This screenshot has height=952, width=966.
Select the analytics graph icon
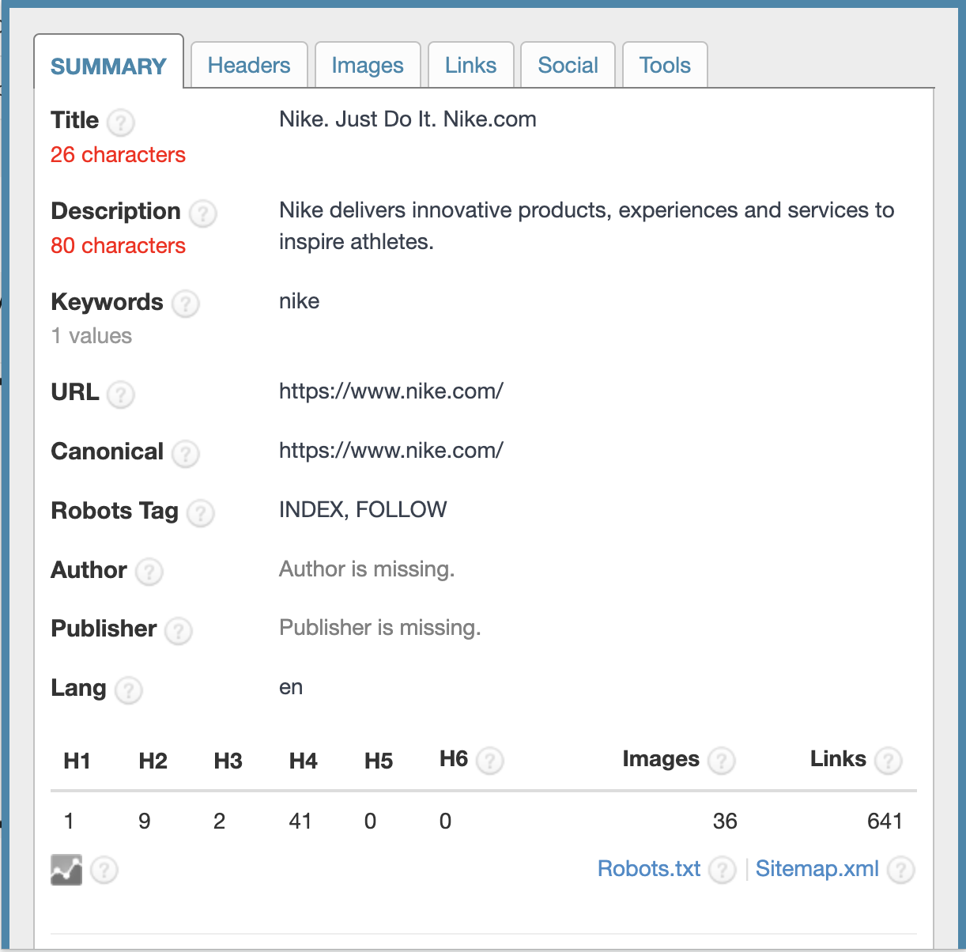tap(66, 870)
